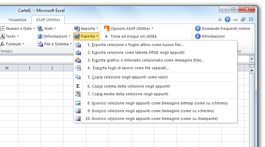Expand the File e Sistema menu

pyautogui.click(x=71, y=44)
